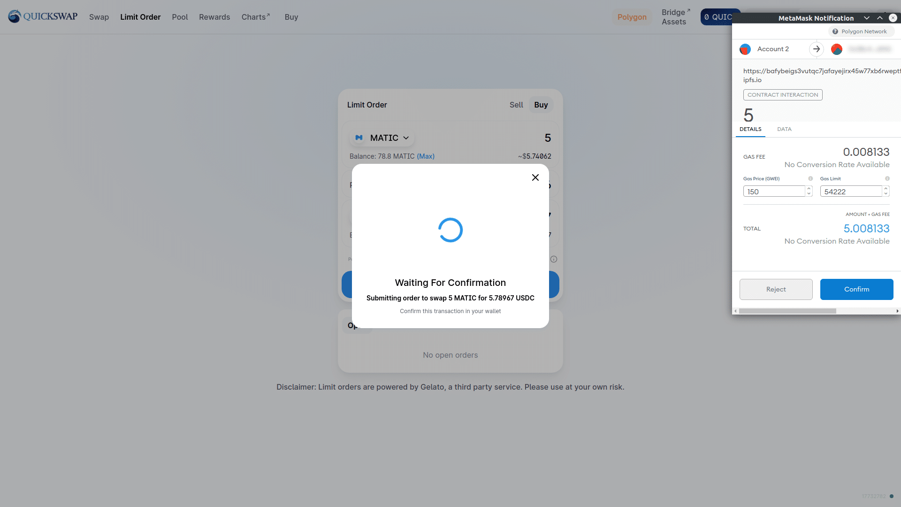This screenshot has width=901, height=507.
Task: Expand the MATIC token selector dropdown
Action: 406,138
